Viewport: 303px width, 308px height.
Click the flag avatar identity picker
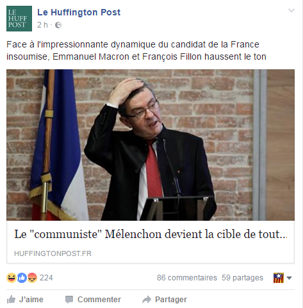[279, 278]
